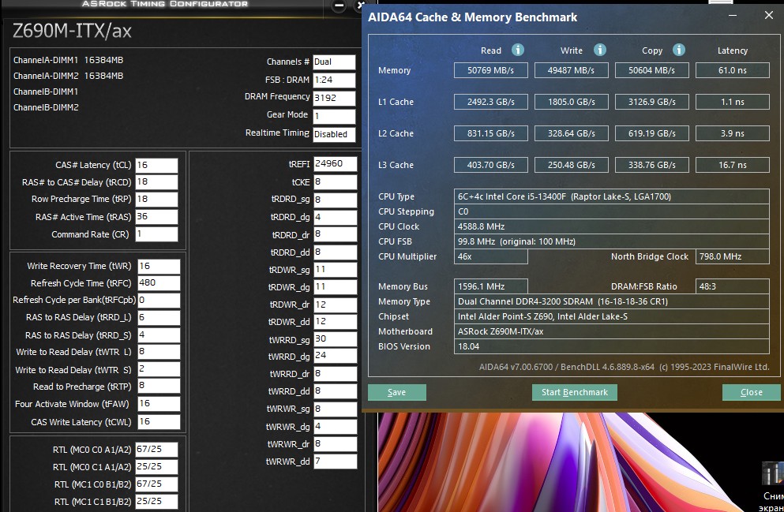Click the tRDWR_sg value field

tap(335, 269)
